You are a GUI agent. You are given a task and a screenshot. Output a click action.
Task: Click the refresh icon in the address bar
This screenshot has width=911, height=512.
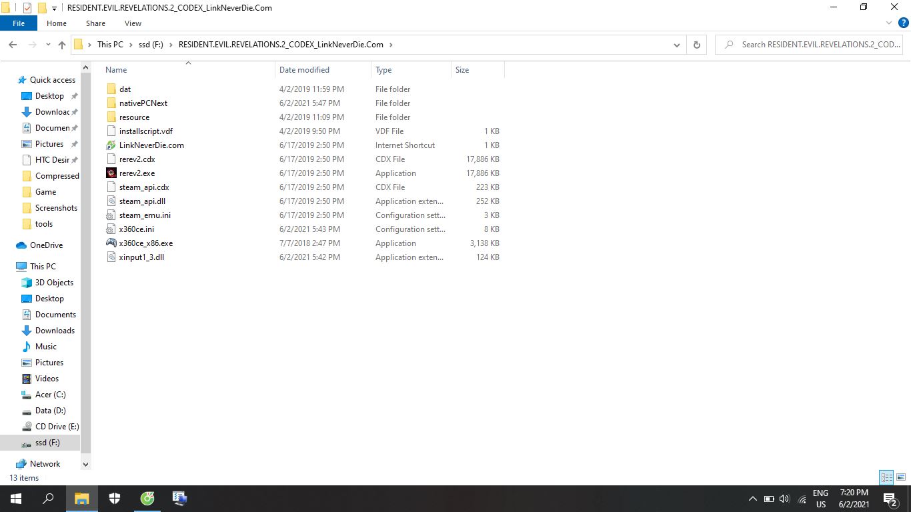pos(696,44)
